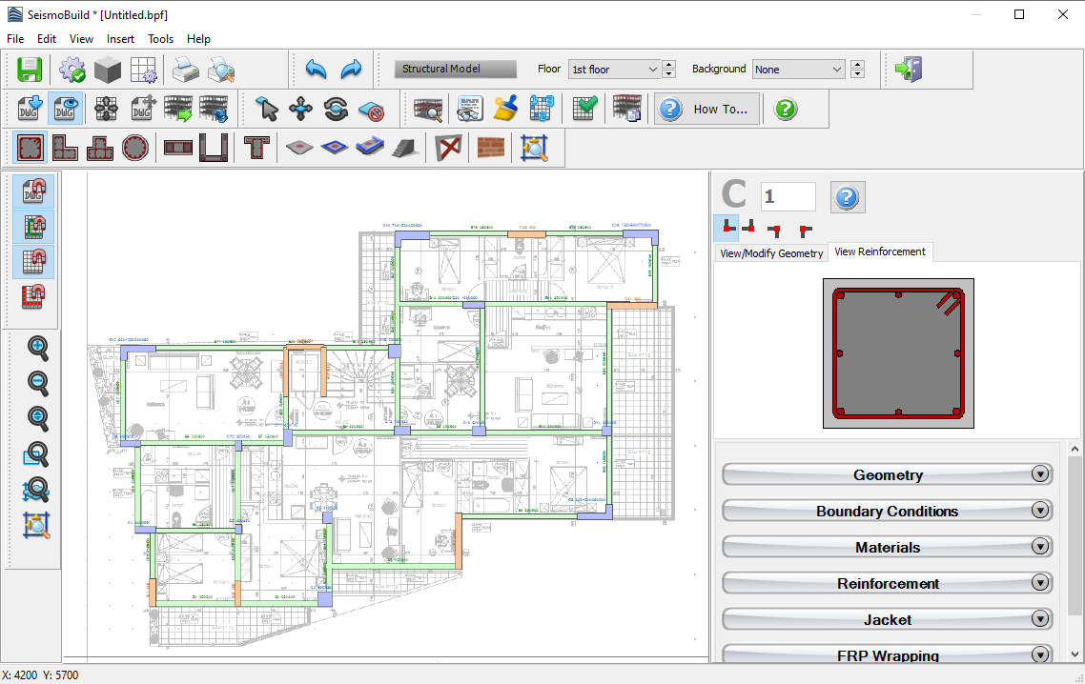1085x684 pixels.
Task: Select the rectangular column section tool
Action: (31, 148)
